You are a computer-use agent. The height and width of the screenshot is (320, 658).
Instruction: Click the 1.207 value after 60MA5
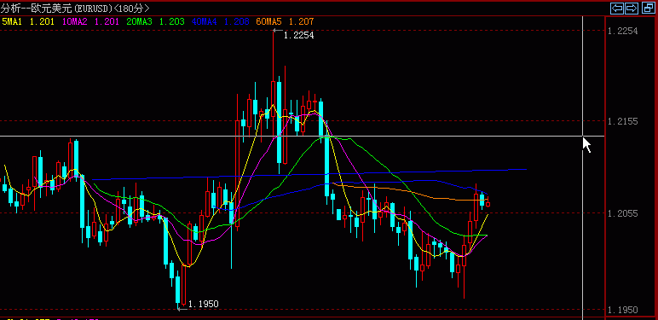pyautogui.click(x=302, y=21)
